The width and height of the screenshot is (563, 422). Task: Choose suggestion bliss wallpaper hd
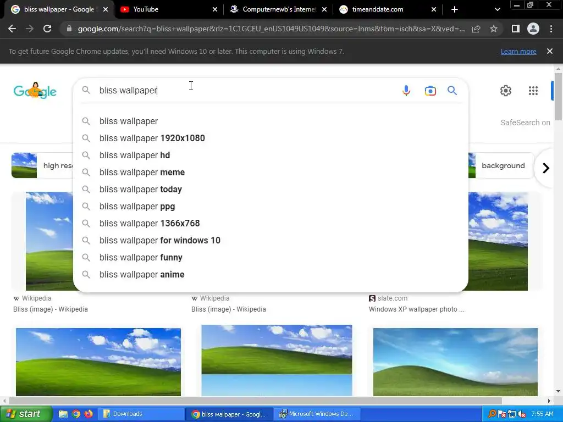pos(271,155)
